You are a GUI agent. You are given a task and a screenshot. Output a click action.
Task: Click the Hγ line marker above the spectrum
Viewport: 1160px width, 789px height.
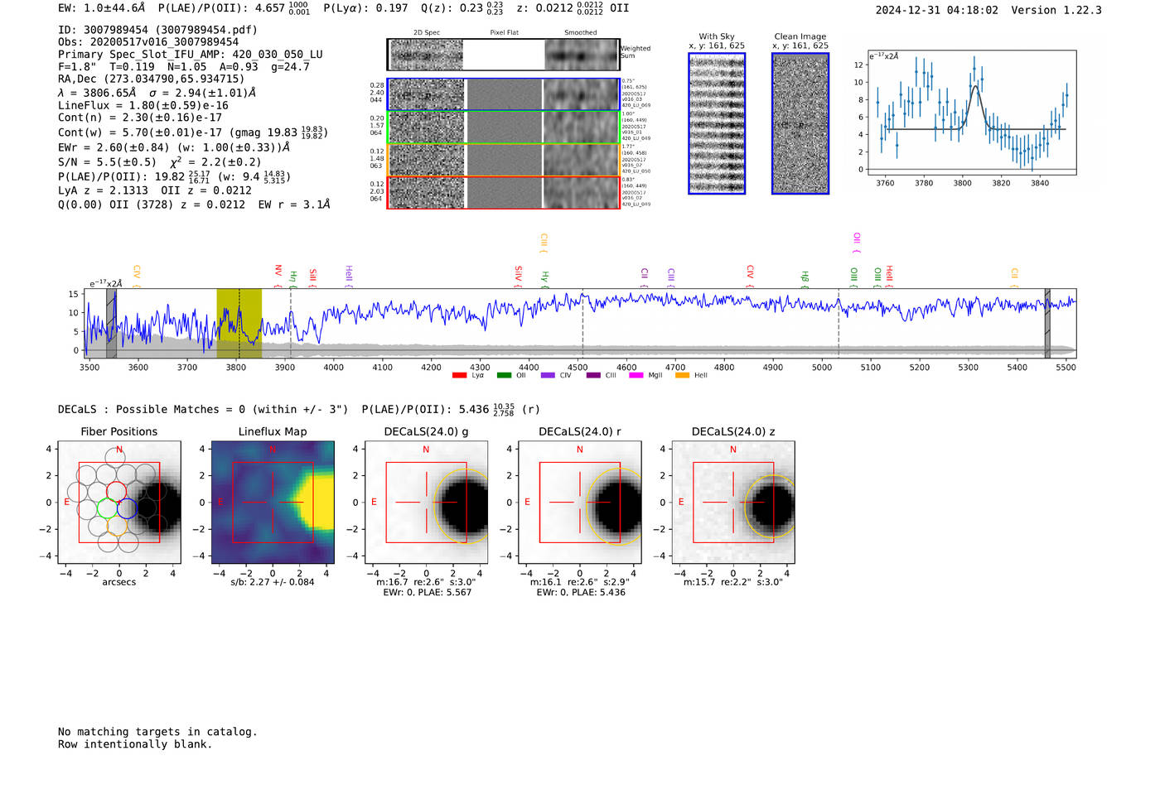pyautogui.click(x=545, y=278)
